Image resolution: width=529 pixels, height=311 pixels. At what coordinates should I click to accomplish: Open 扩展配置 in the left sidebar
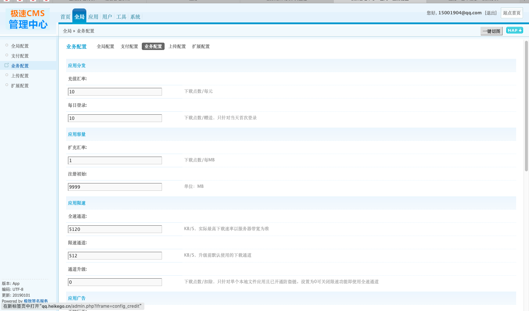tap(20, 86)
